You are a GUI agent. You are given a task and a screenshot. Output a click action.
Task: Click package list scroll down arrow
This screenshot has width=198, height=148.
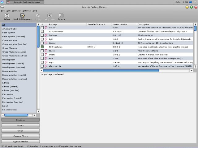tap(195, 67)
